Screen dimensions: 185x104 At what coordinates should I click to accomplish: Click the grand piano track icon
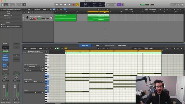click(27, 18)
